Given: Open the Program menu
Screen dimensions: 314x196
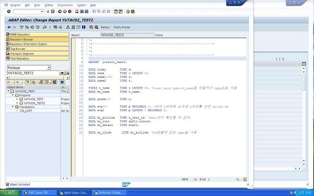Looking at the screenshot, I should [15, 5].
